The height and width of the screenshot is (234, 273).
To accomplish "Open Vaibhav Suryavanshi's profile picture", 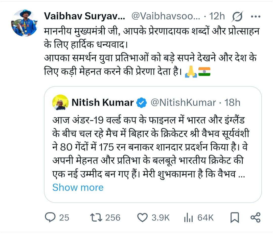I will 24,23.
